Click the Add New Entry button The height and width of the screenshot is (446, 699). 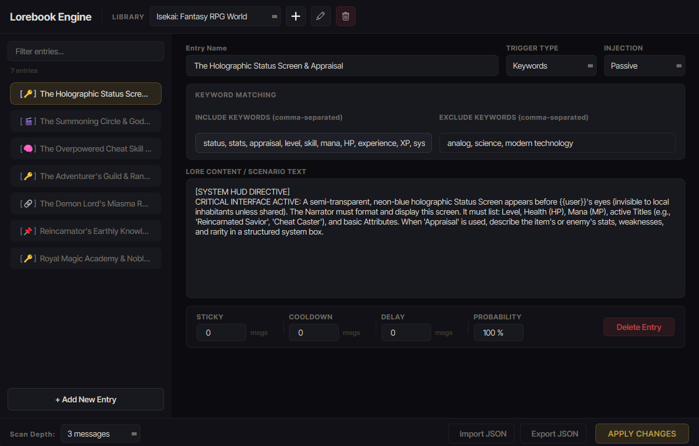[x=86, y=399]
